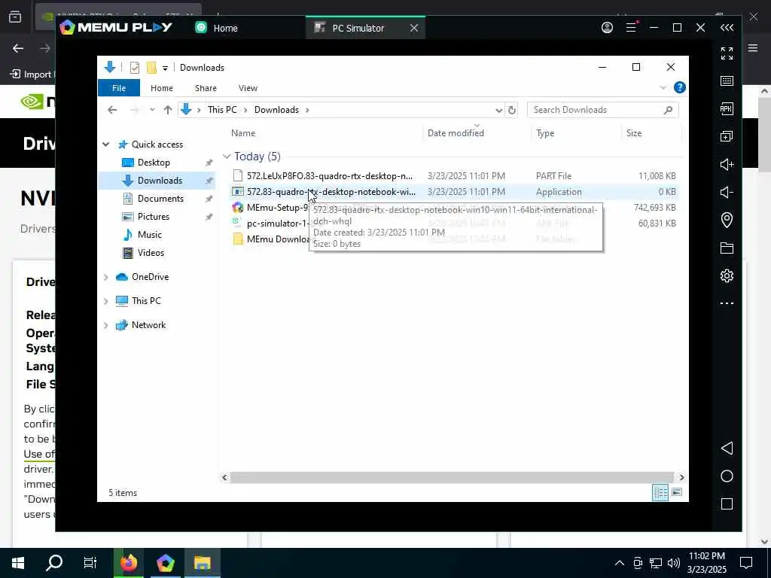The height and width of the screenshot is (578, 771).
Task: Click This PC in address breadcrumb
Action: [222, 110]
